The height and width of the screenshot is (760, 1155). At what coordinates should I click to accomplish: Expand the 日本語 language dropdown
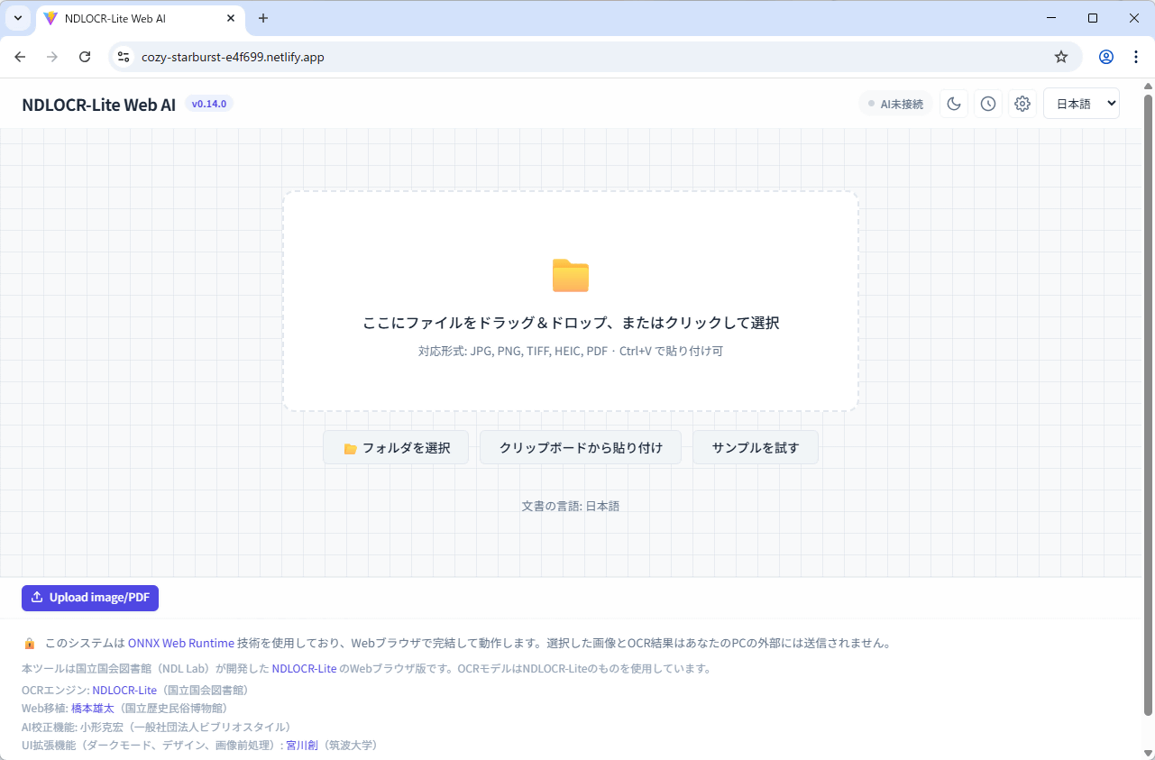[1080, 104]
